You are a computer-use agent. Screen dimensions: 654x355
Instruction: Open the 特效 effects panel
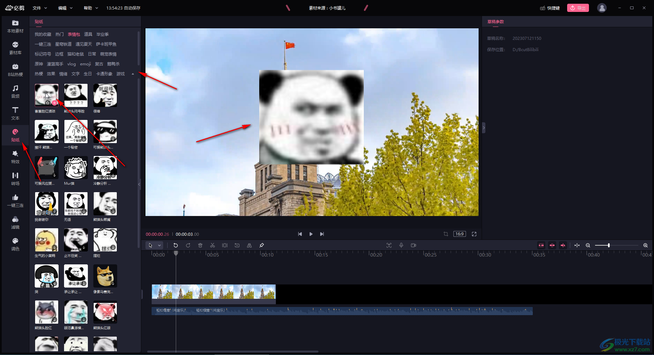[15, 157]
